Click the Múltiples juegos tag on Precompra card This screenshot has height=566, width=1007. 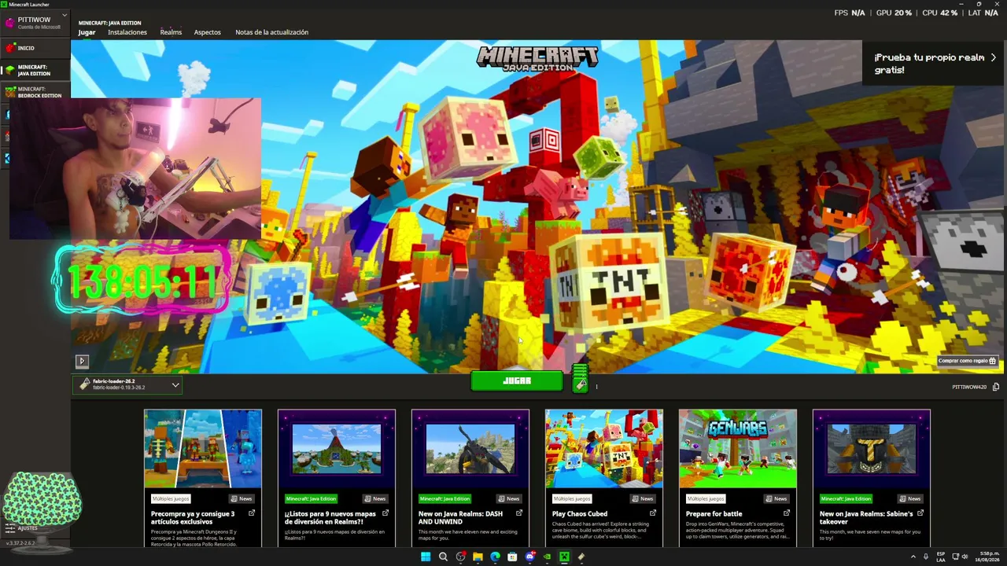tap(171, 498)
